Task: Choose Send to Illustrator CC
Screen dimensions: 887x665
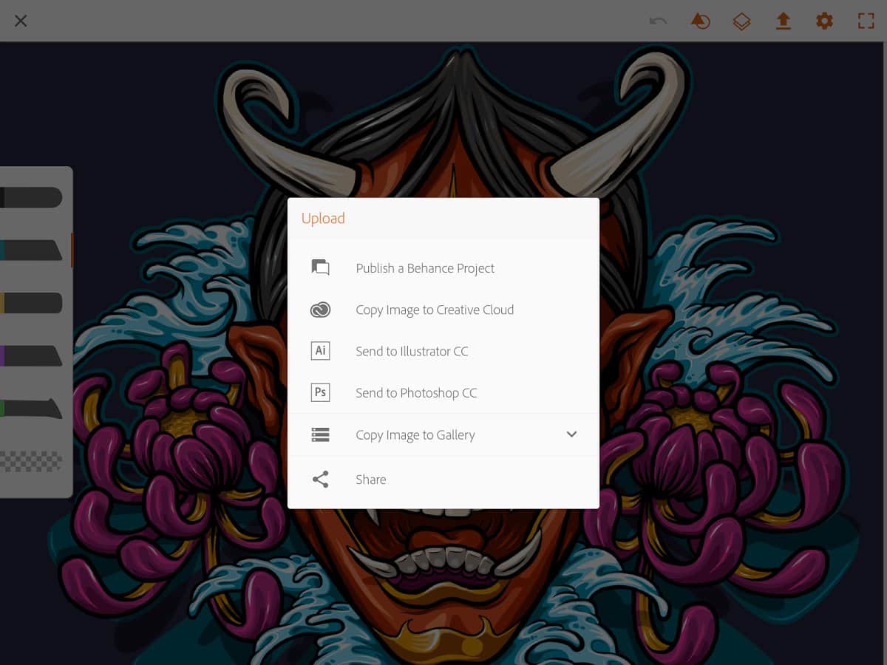Action: [412, 352]
